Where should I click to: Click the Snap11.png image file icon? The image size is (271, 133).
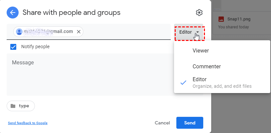pyautogui.click(x=221, y=19)
